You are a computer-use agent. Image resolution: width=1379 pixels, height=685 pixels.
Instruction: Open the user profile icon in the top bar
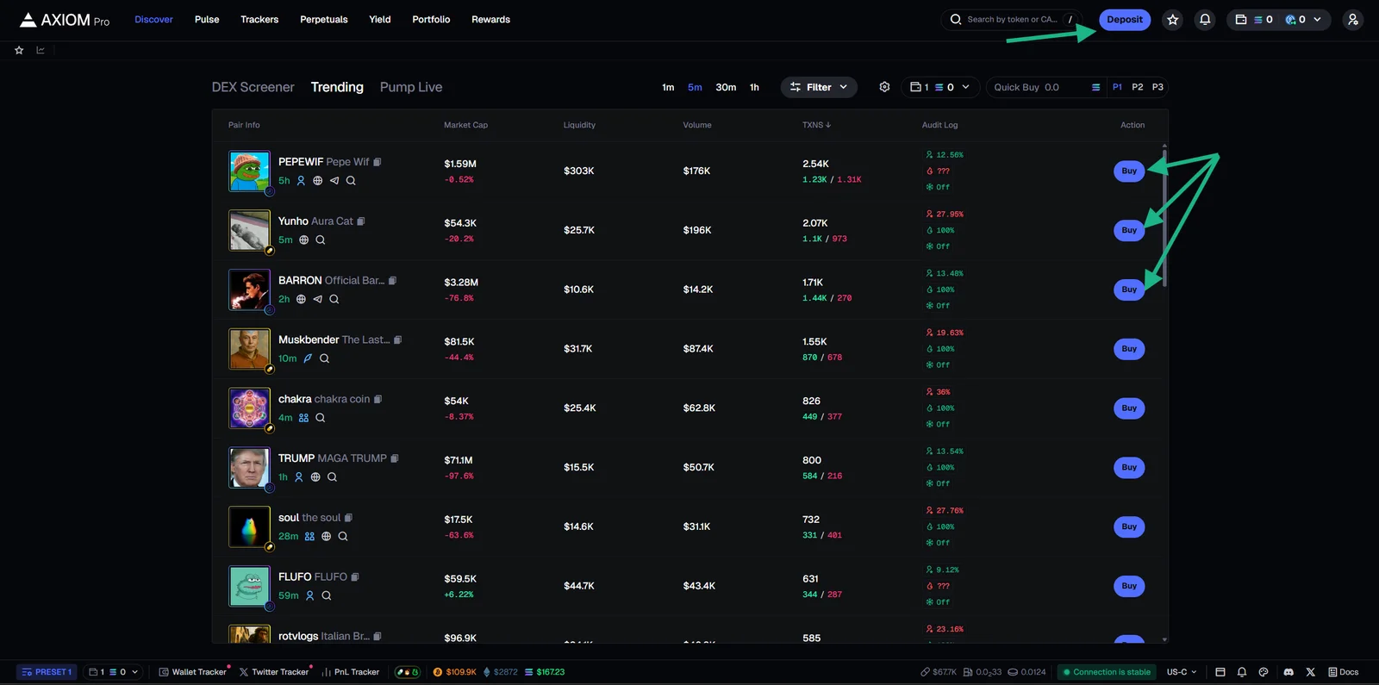pyautogui.click(x=1353, y=20)
